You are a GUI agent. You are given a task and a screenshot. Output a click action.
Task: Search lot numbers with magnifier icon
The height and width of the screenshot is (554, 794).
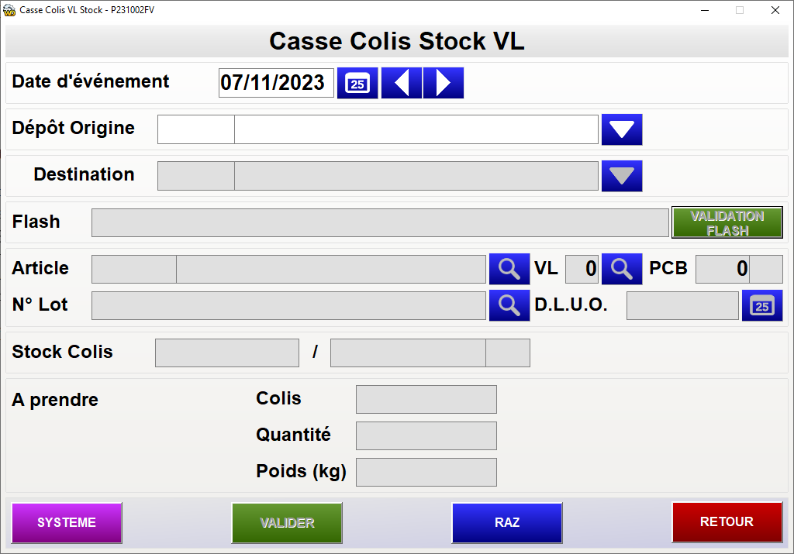509,305
